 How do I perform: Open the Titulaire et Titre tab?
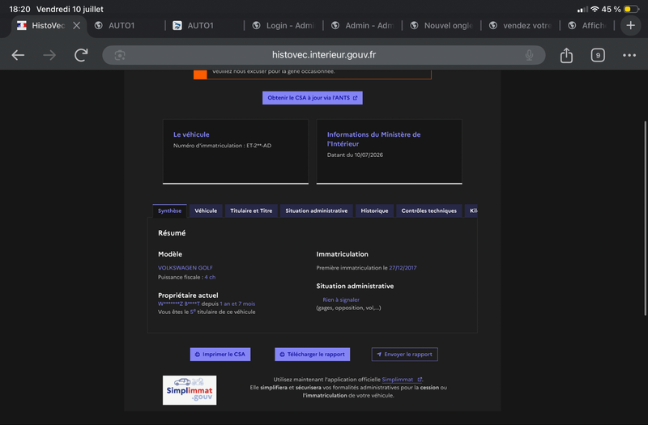coord(251,210)
